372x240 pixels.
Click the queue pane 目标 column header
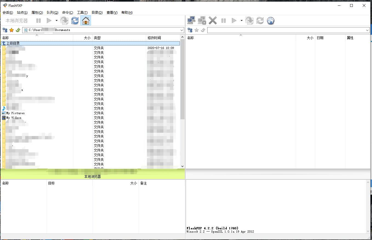(x=70, y=183)
